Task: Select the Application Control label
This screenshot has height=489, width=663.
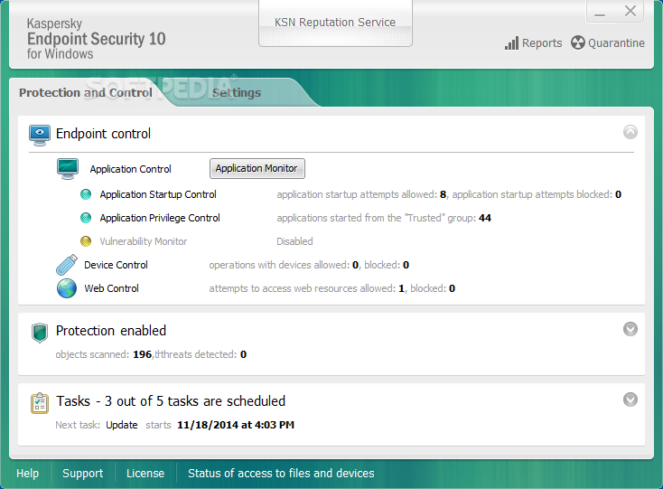Action: click(x=131, y=169)
